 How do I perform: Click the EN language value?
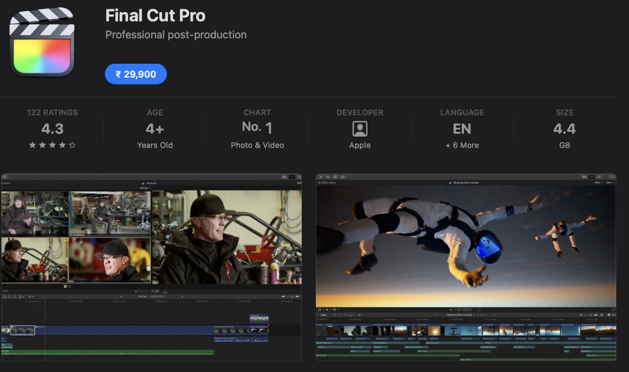click(x=462, y=129)
